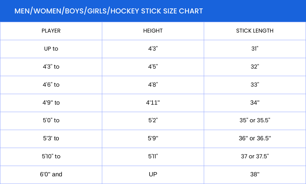
Task: Click the "5'10" to" player cell
Action: coord(51,156)
